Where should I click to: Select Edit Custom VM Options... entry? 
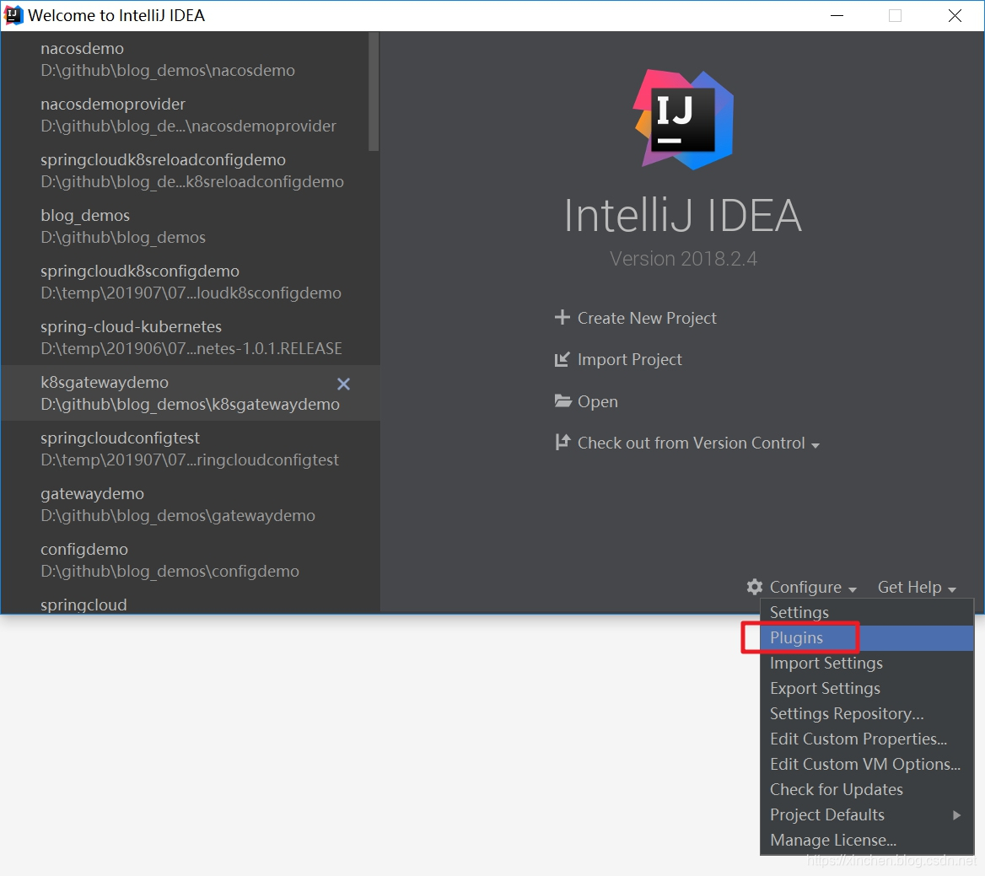(x=867, y=764)
